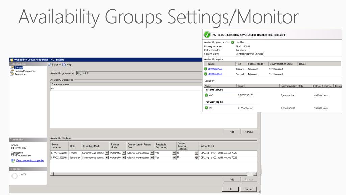Click the Failover Mode column header

(257, 64)
